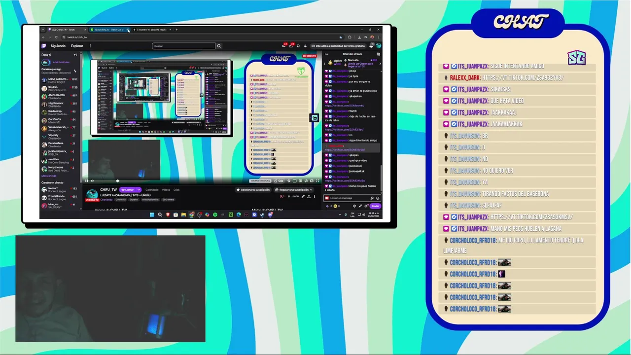Click Dile adiós a publicidad button

338,46
